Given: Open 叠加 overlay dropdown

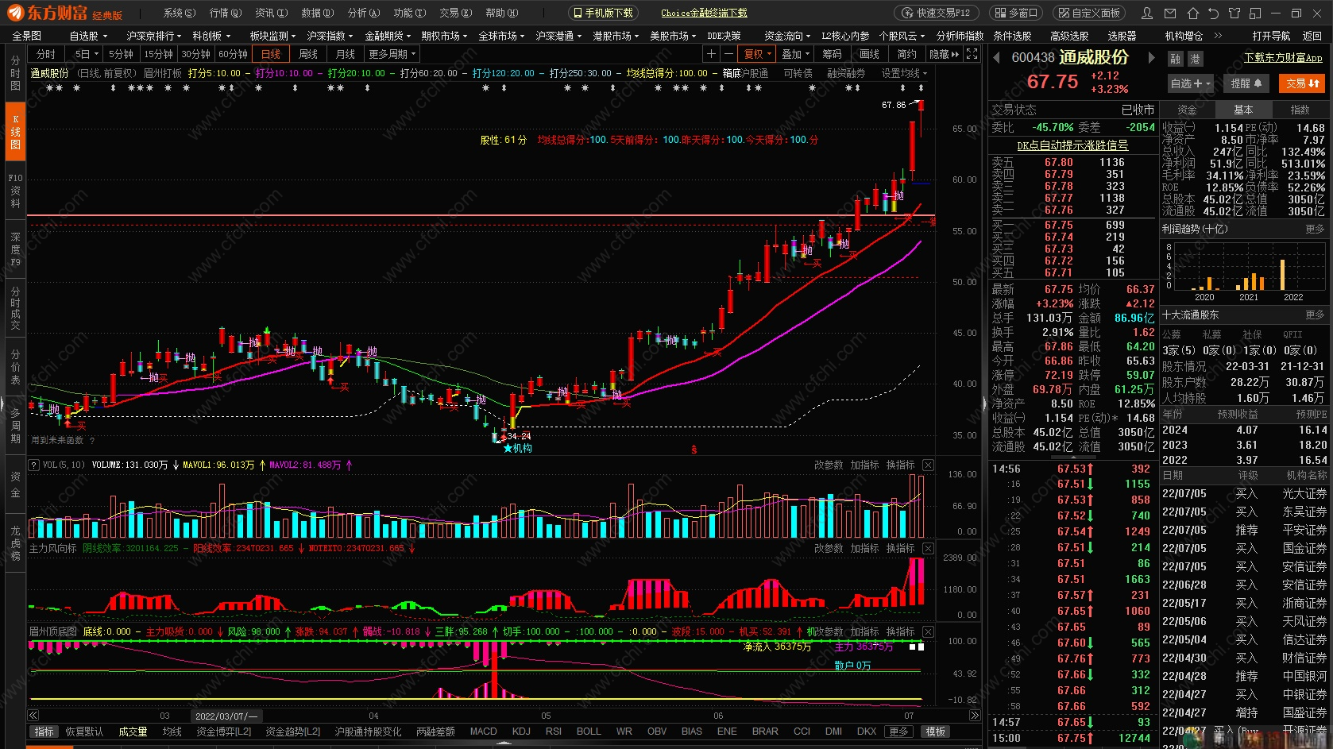Looking at the screenshot, I should pyautogui.click(x=794, y=54).
